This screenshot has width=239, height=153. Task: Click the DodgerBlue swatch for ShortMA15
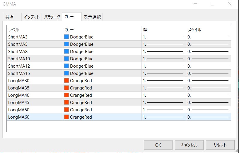pyautogui.click(x=66, y=73)
